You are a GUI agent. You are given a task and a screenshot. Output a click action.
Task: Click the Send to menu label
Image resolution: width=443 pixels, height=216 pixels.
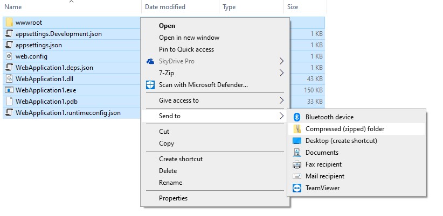pos(170,116)
